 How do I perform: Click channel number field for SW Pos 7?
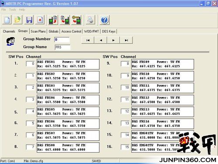[30, 135]
